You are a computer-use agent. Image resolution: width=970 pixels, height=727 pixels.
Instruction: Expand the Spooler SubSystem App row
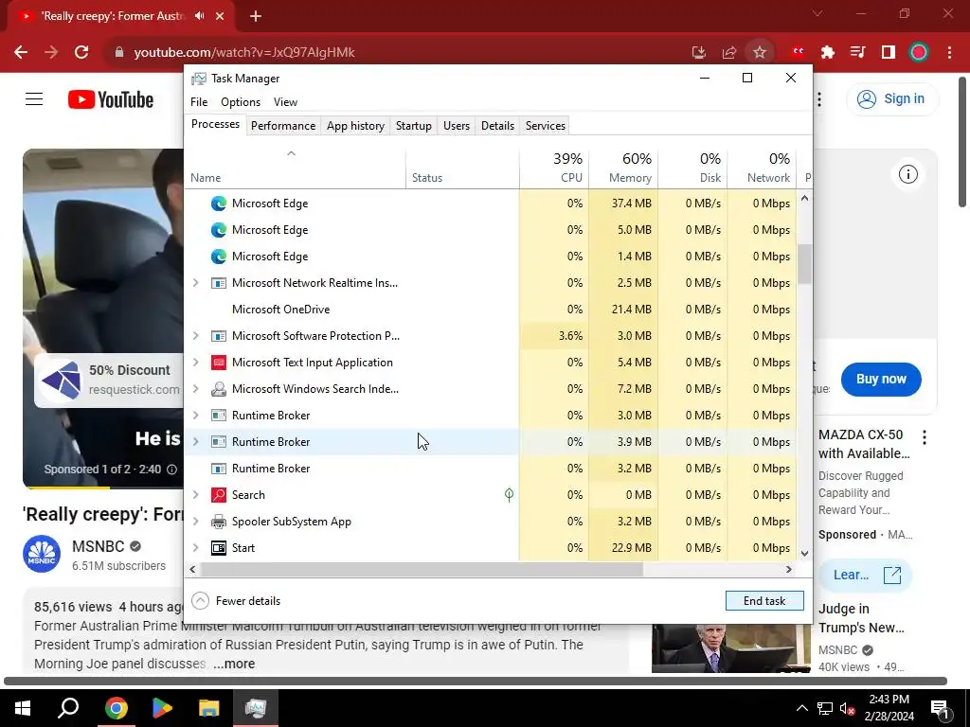(x=195, y=522)
